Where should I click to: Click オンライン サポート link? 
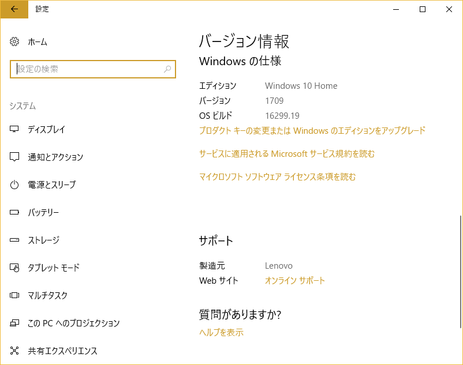(x=294, y=280)
